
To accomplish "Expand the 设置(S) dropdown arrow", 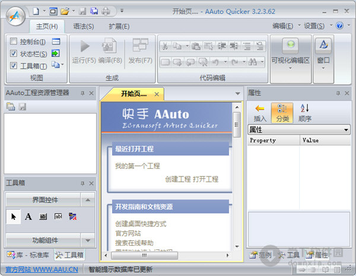I will coord(331,25).
